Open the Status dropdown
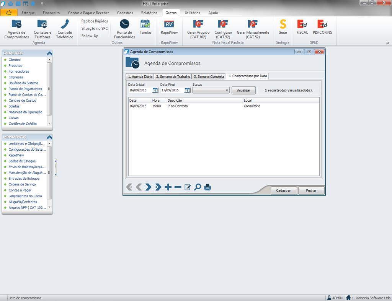This screenshot has width=392, height=301. click(x=211, y=90)
